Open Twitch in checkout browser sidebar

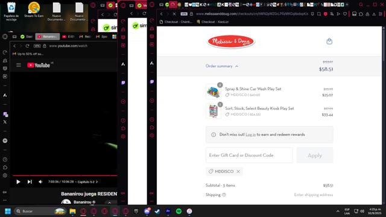(x=152, y=82)
